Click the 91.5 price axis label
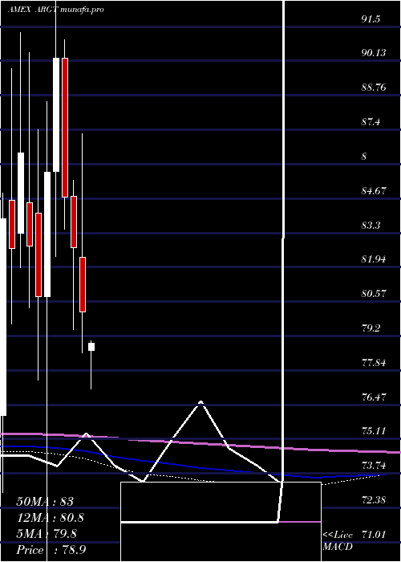Viewport: 401px width, 562px height. pos(371,19)
